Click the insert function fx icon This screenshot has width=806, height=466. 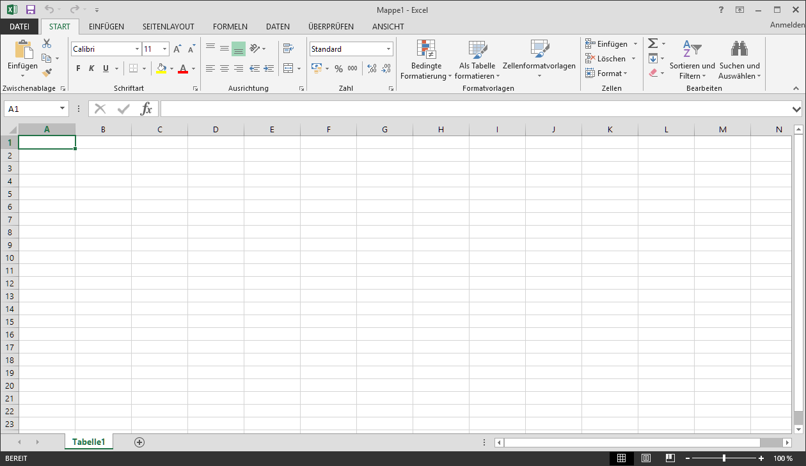tap(146, 109)
